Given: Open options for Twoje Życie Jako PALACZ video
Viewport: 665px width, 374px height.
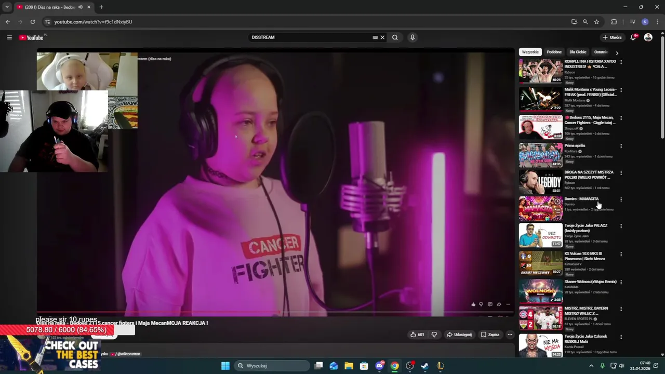Looking at the screenshot, I should point(621,226).
